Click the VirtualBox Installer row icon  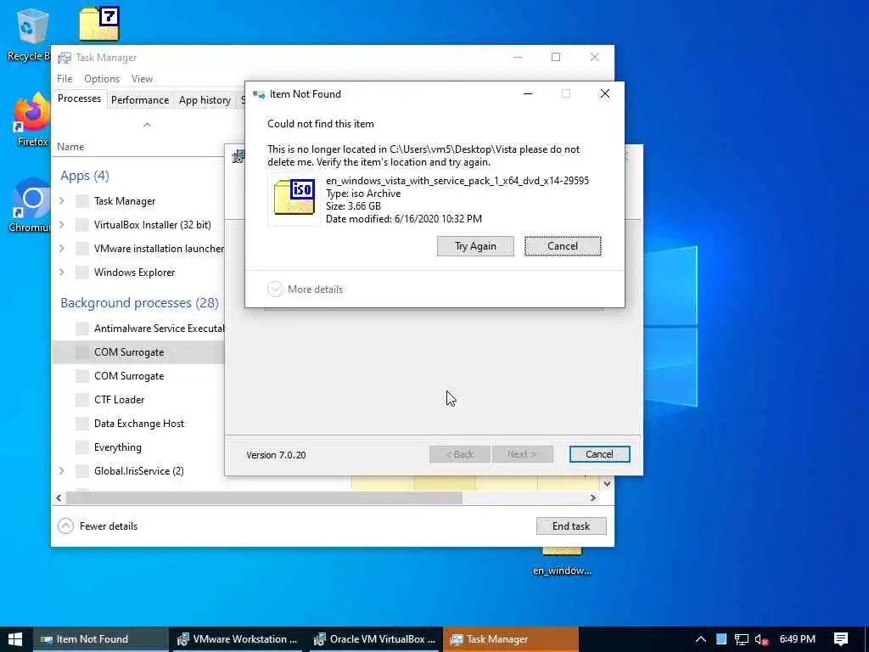82,224
